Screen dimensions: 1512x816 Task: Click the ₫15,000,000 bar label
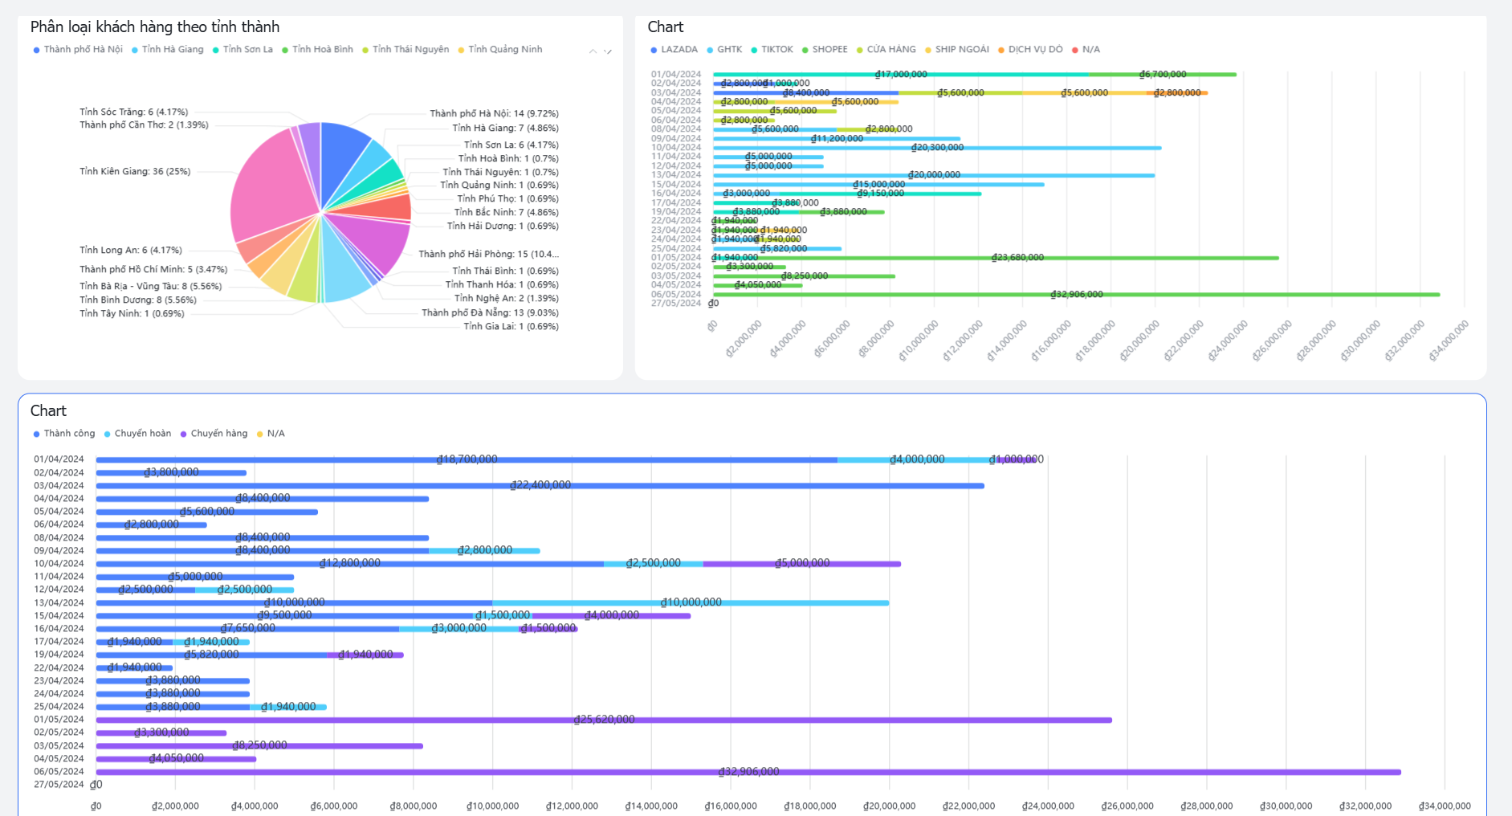(878, 185)
